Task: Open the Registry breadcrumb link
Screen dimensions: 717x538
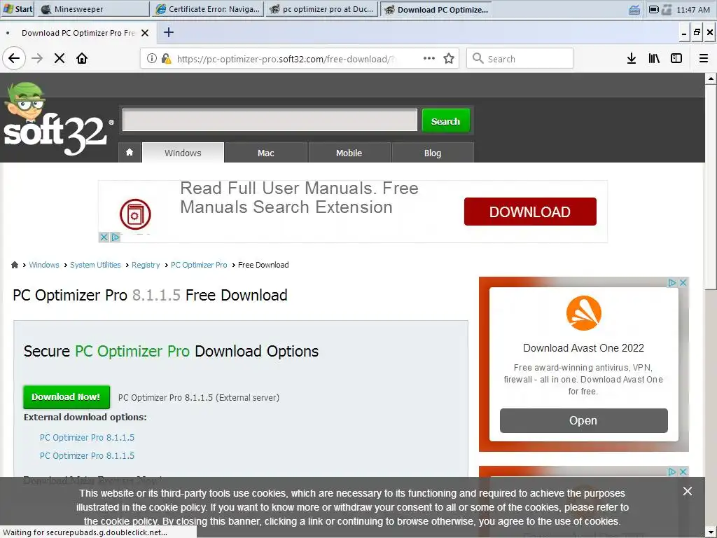Action: [x=146, y=265]
